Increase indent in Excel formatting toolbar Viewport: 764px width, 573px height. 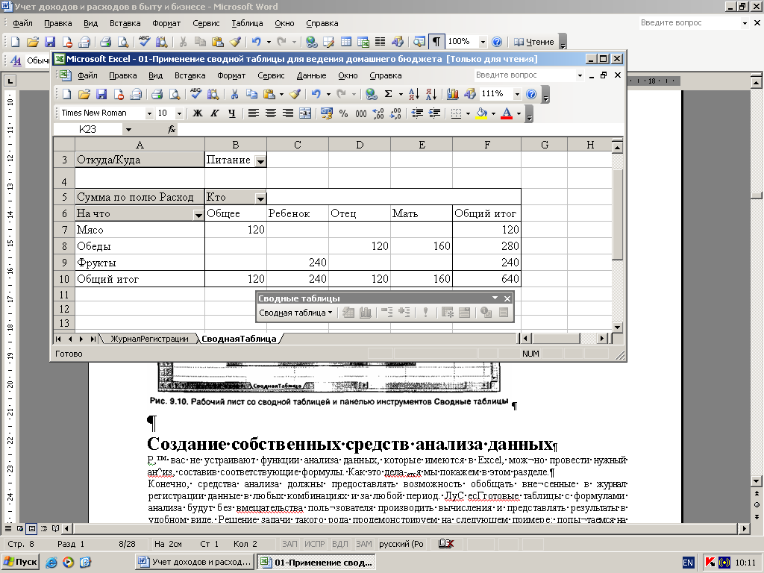434,113
